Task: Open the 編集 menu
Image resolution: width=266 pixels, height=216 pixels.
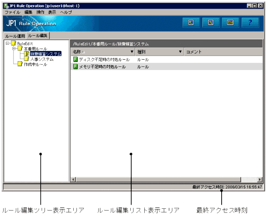Action: pyautogui.click(x=28, y=12)
